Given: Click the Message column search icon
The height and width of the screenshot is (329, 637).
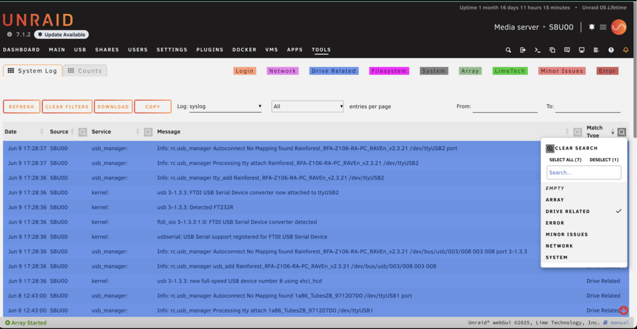Looking at the screenshot, I should coord(578,132).
